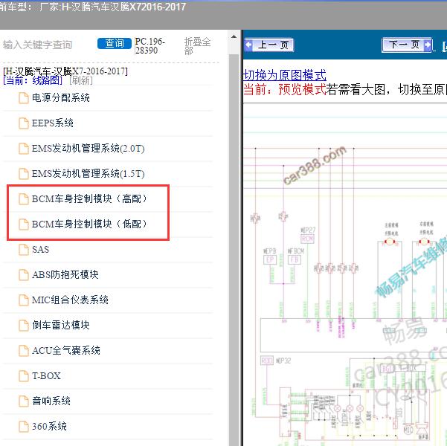The image size is (447, 446).
Task: Open 360系统 diagram
Action: [49, 427]
